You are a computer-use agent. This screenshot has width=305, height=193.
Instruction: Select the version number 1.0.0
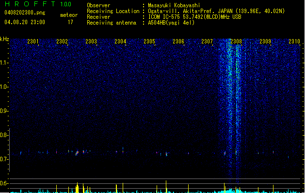pyautogui.click(x=66, y=4)
